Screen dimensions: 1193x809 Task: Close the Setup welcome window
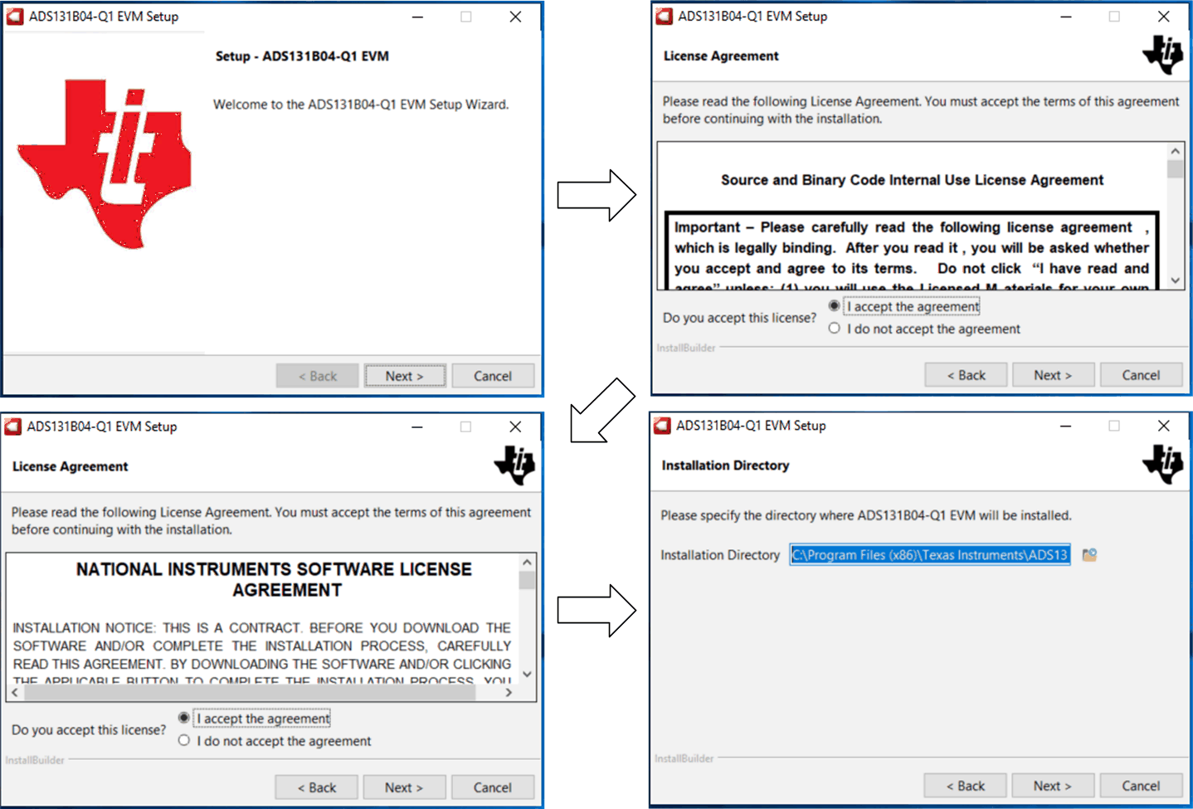[x=515, y=17]
